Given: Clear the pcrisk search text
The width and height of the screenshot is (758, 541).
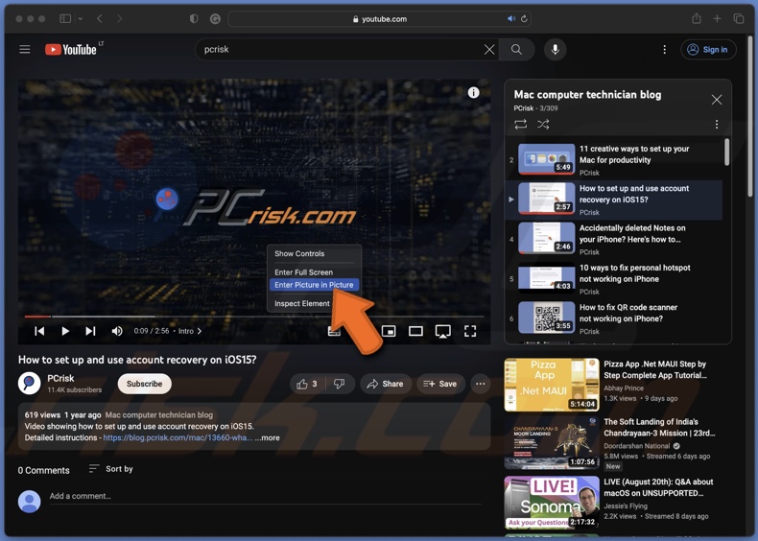Looking at the screenshot, I should [489, 49].
